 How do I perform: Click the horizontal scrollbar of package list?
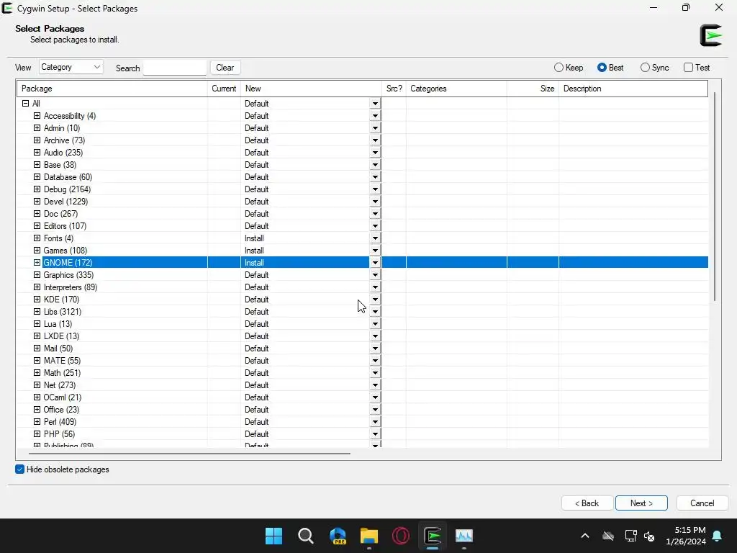(189, 454)
